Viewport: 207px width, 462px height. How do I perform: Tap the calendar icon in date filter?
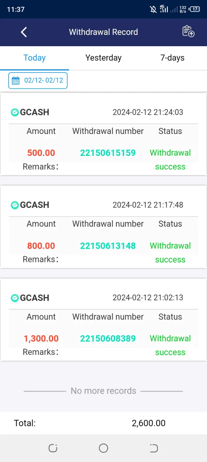pyautogui.click(x=15, y=80)
